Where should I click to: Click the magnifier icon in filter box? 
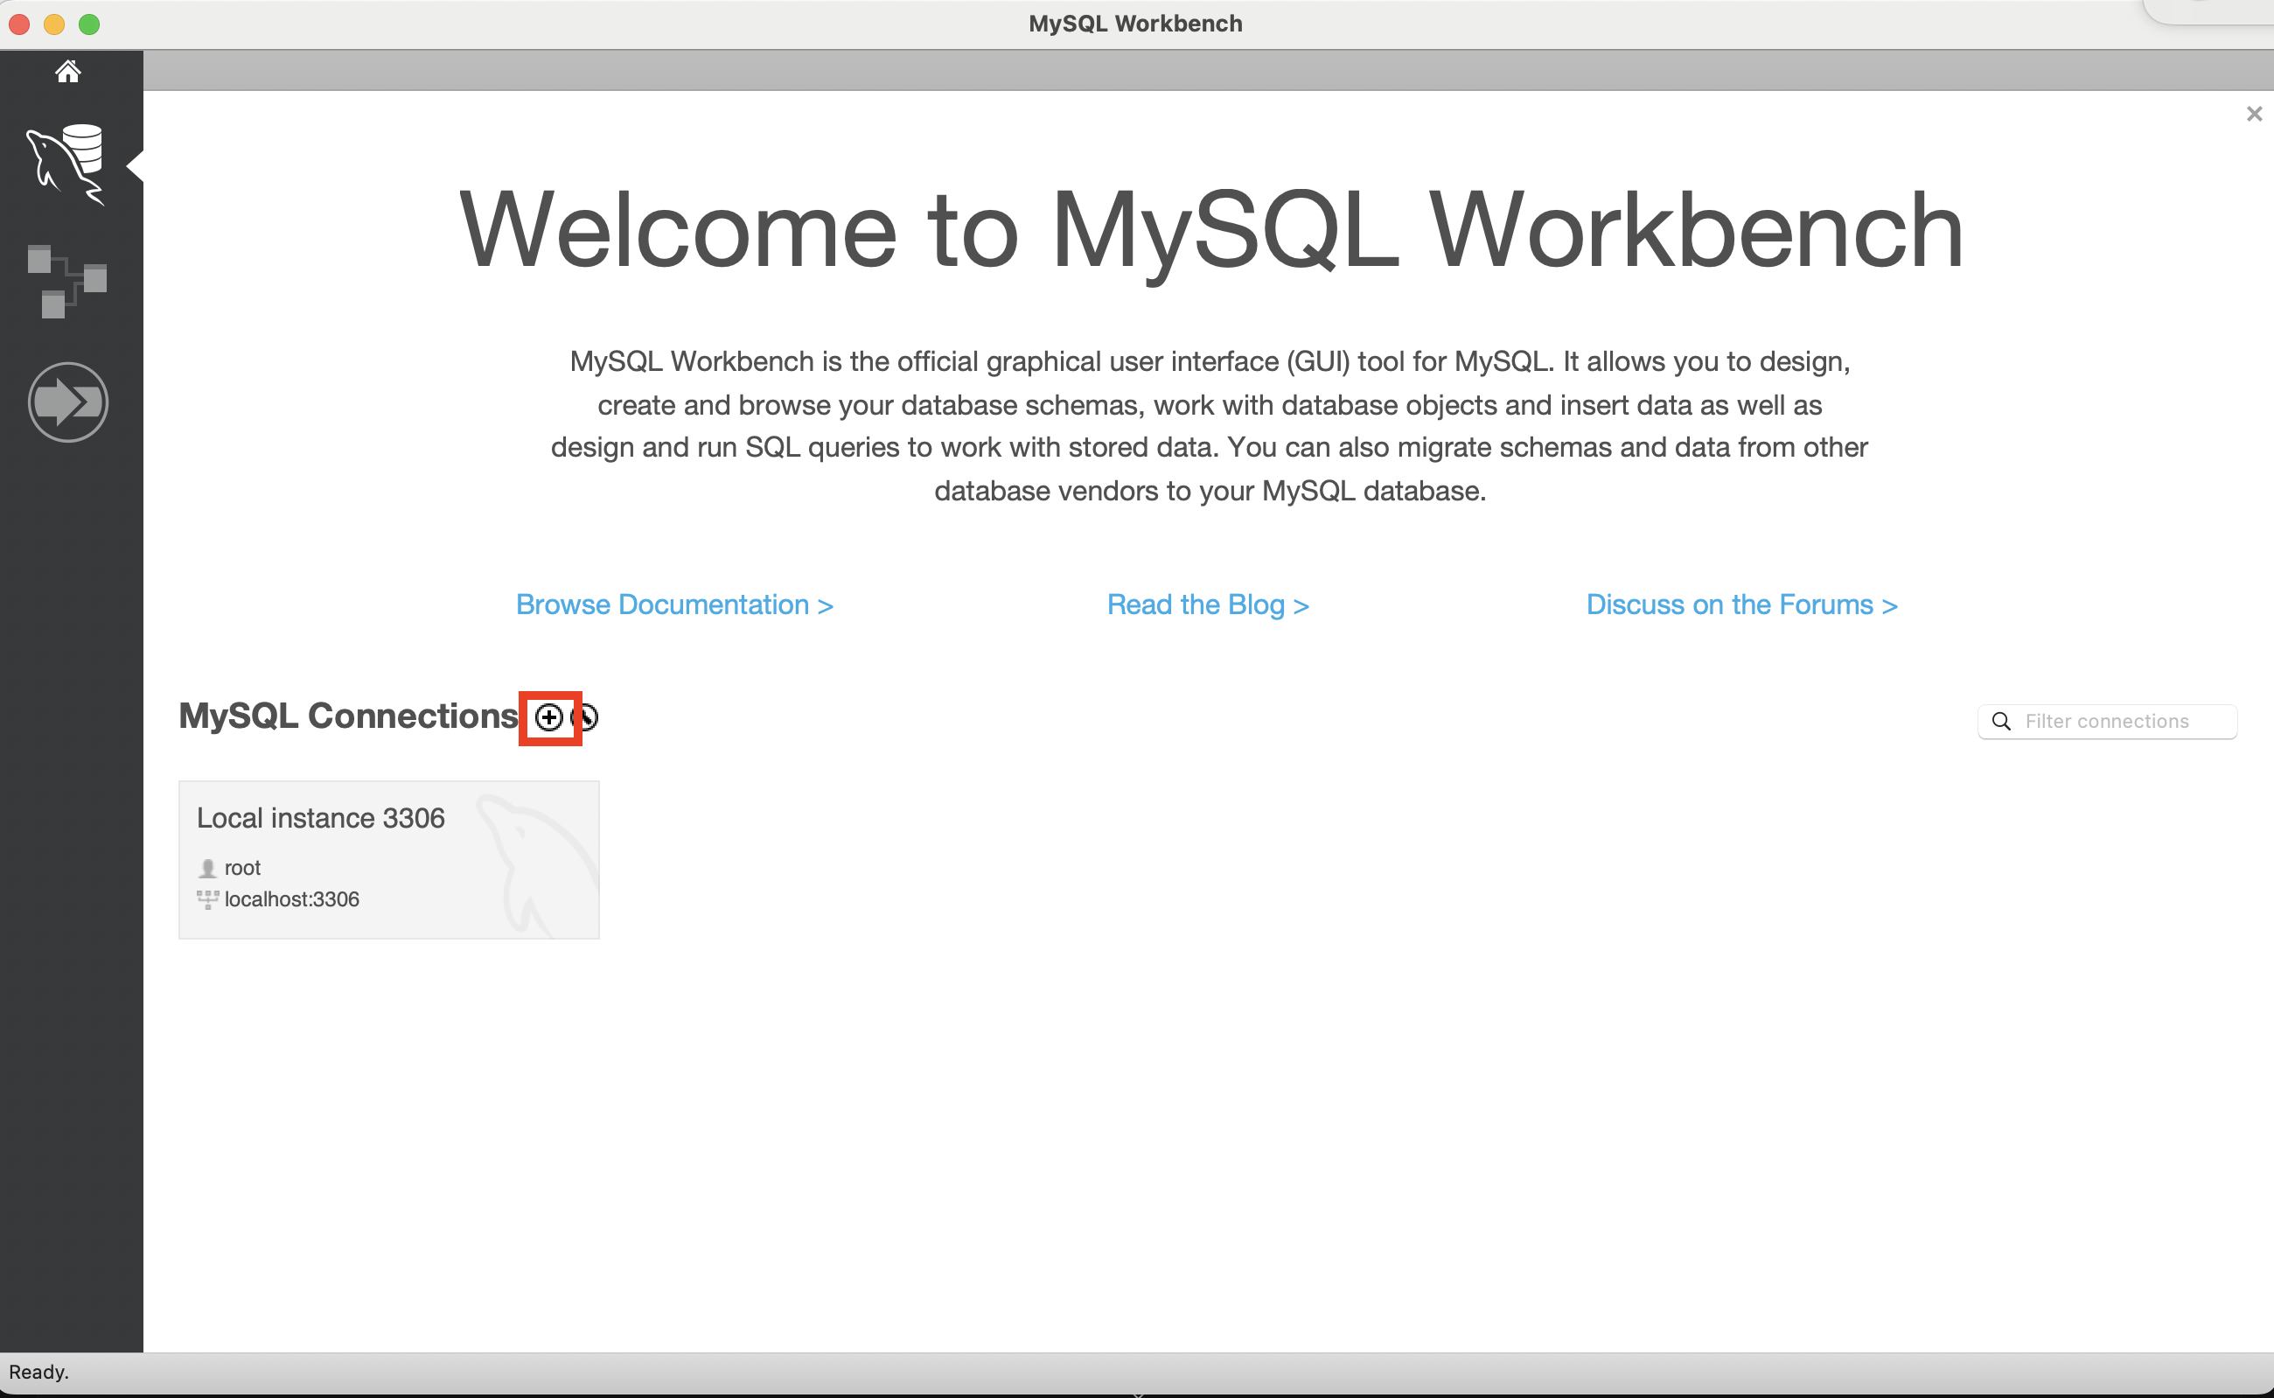point(2001,721)
